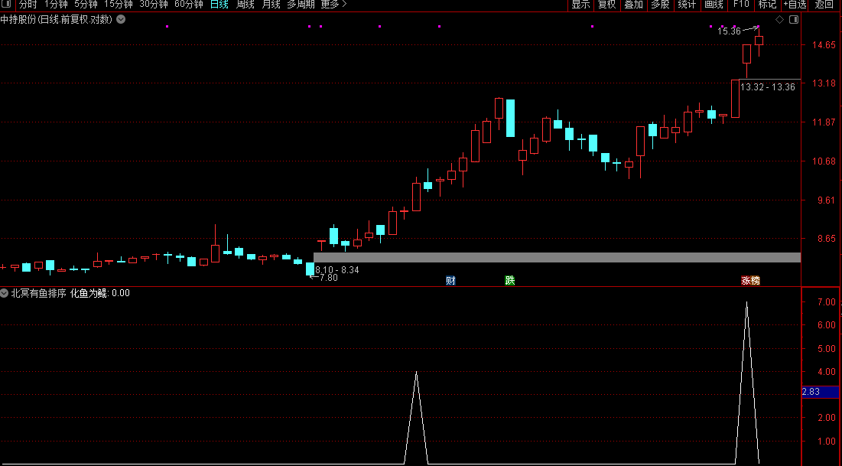Click the 7.80 low price label
The height and width of the screenshot is (466, 842).
(329, 278)
